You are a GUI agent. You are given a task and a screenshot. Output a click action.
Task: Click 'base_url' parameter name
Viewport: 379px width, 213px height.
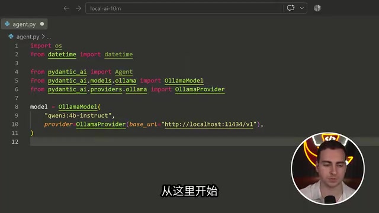143,124
